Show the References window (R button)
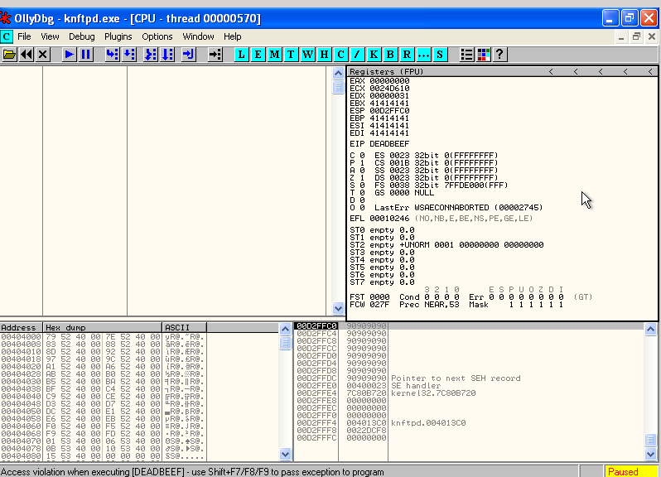 407,55
